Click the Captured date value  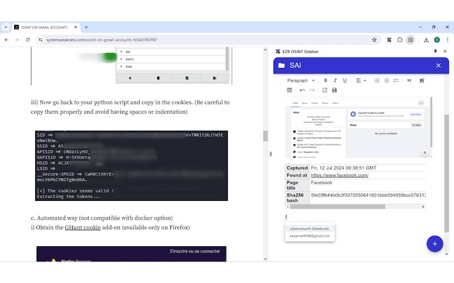point(343,168)
